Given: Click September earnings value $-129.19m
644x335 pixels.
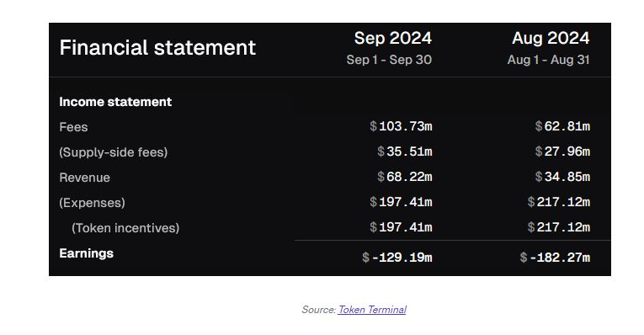Looking at the screenshot, I should pos(397,258).
